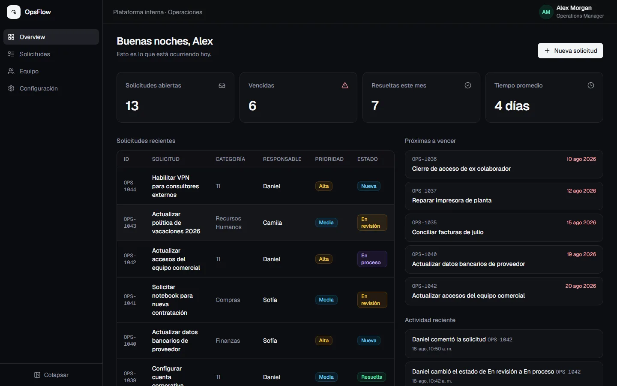Click the PRIORIDAD column header
Image resolution: width=617 pixels, height=386 pixels.
click(329, 159)
